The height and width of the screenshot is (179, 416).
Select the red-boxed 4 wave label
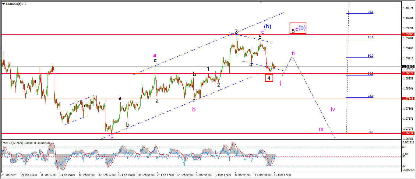[269, 78]
